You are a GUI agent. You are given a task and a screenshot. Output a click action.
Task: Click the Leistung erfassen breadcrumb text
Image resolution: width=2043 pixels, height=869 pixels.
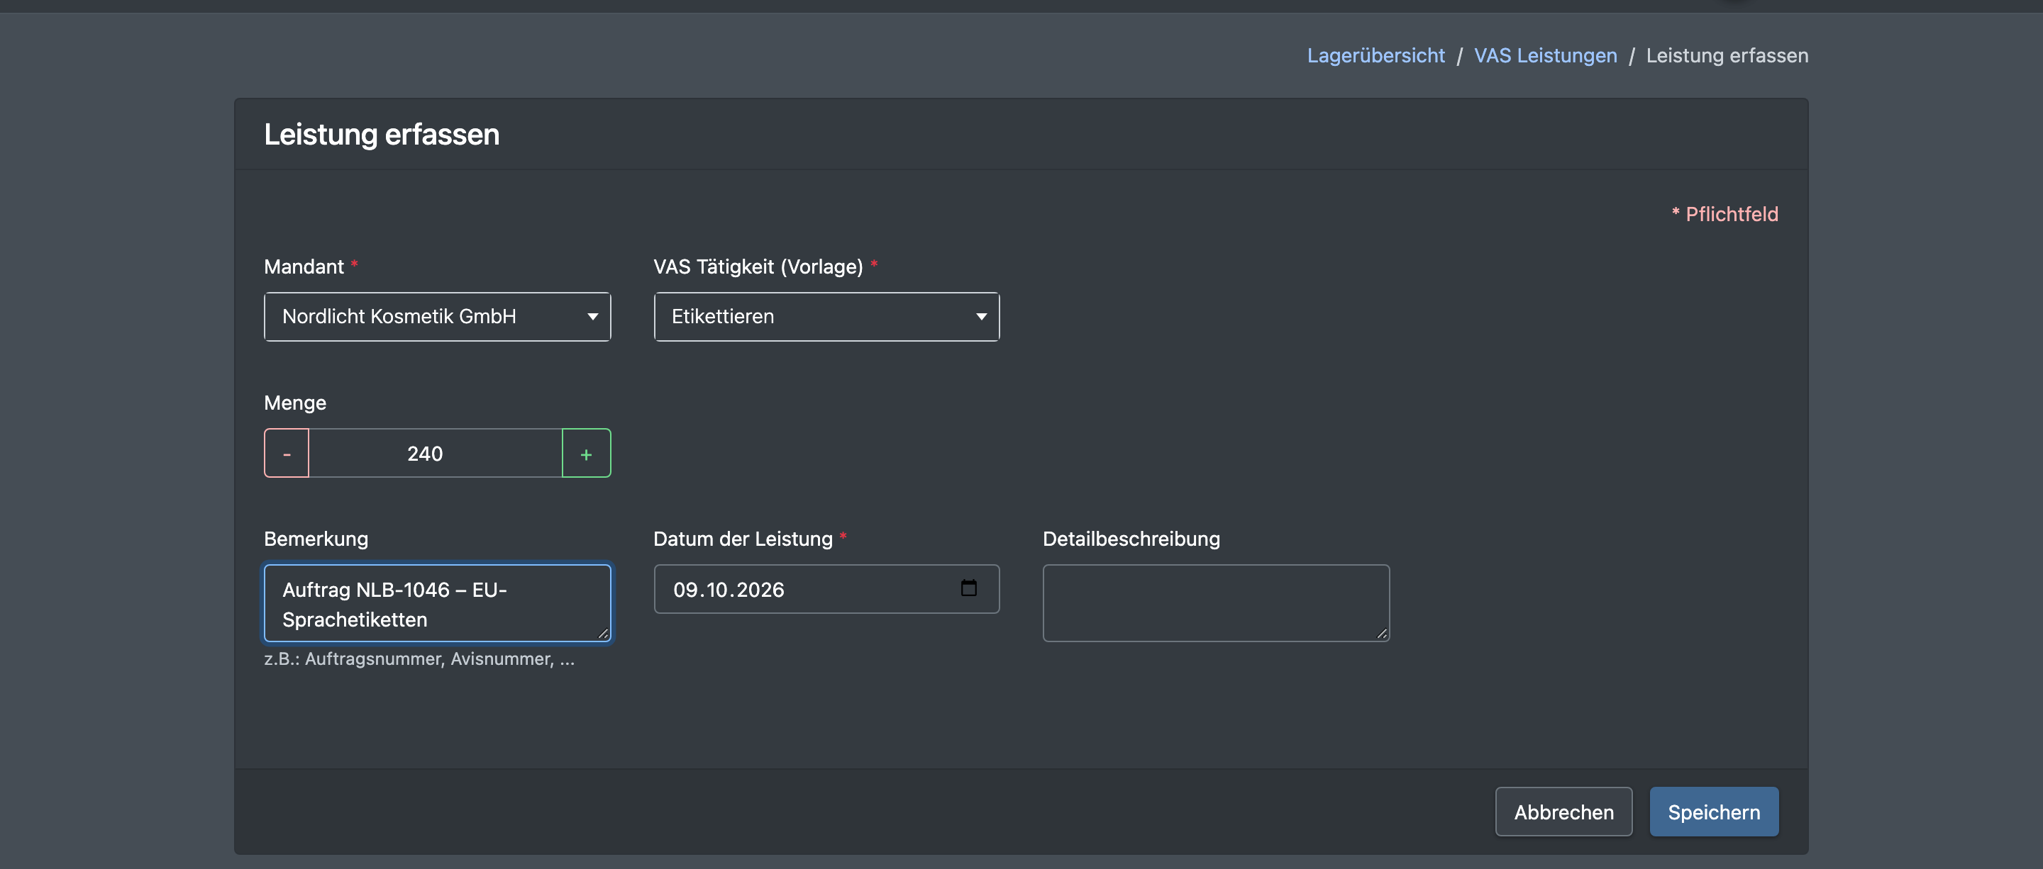(1727, 55)
